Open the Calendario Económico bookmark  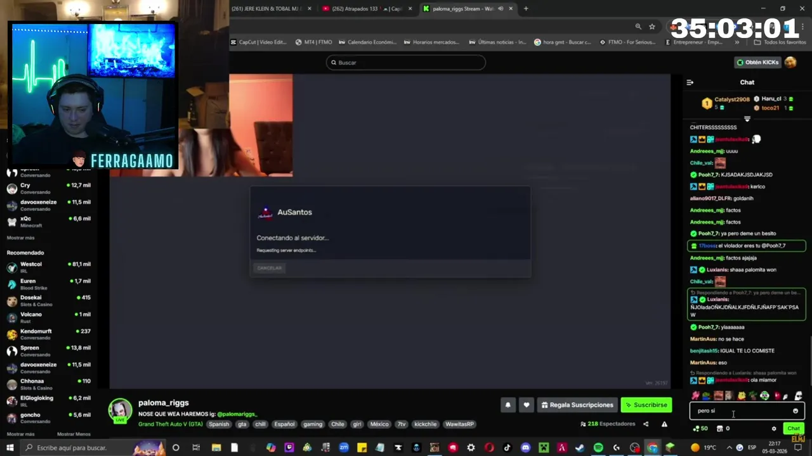pos(367,42)
